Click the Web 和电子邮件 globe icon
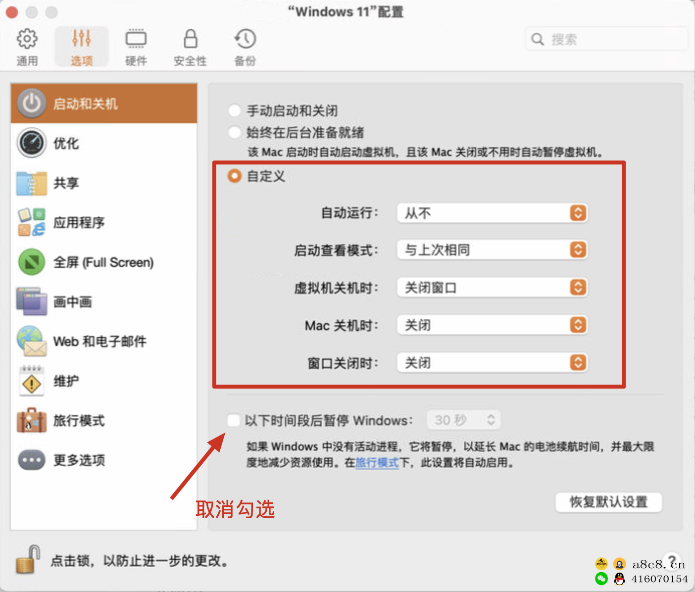The image size is (695, 592). point(32,341)
